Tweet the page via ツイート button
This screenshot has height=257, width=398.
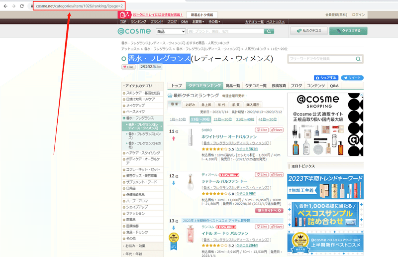[352, 78]
